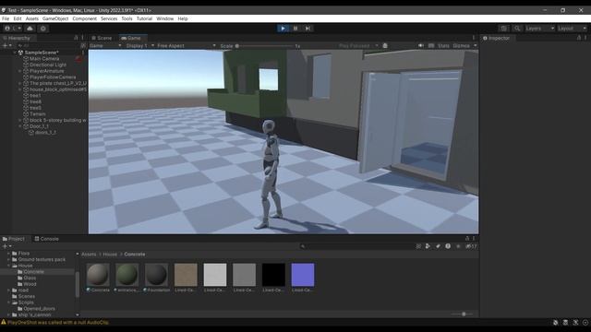Open the cloud services icon
Viewport: 591px width, 332px height.
pyautogui.click(x=30, y=29)
